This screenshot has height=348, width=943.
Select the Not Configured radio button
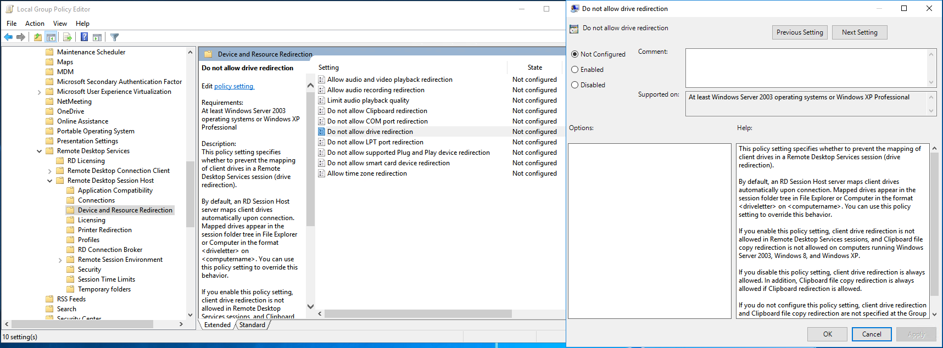click(x=575, y=54)
